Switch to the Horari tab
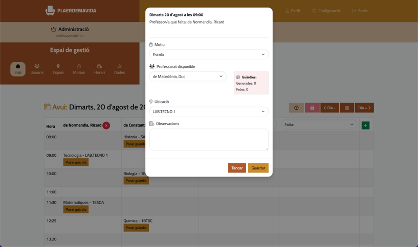 tap(99, 69)
